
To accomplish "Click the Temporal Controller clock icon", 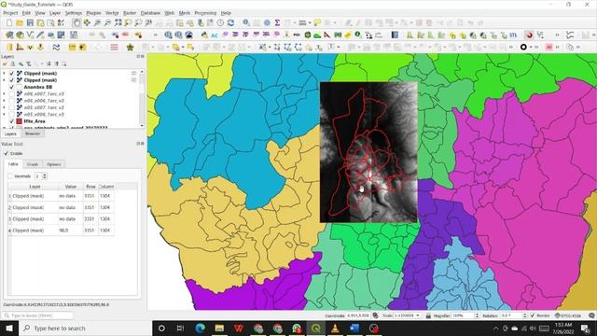I will [x=220, y=22].
